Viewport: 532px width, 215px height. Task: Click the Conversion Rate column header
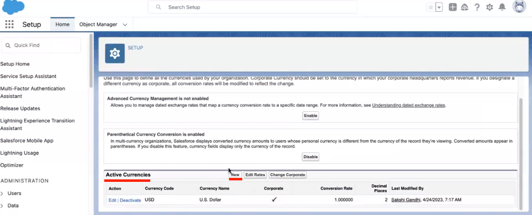pyautogui.click(x=336, y=188)
